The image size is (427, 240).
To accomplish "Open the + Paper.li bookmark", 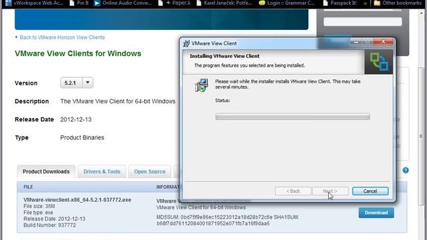I will coord(174,3).
